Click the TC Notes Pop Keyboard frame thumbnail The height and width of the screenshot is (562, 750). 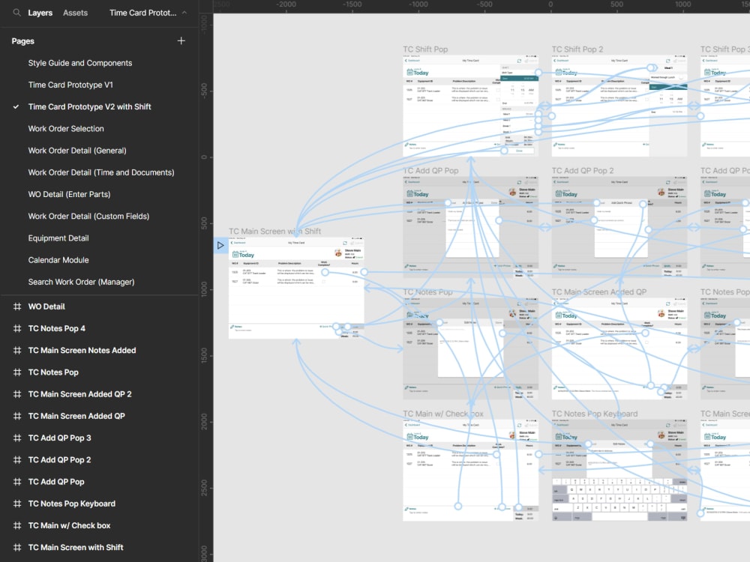pos(619,471)
